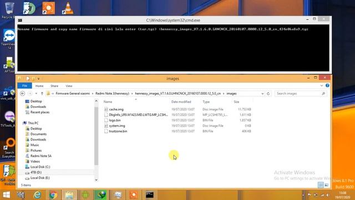Expand the address bar history dropdown
355x200 pixels.
coord(262,93)
